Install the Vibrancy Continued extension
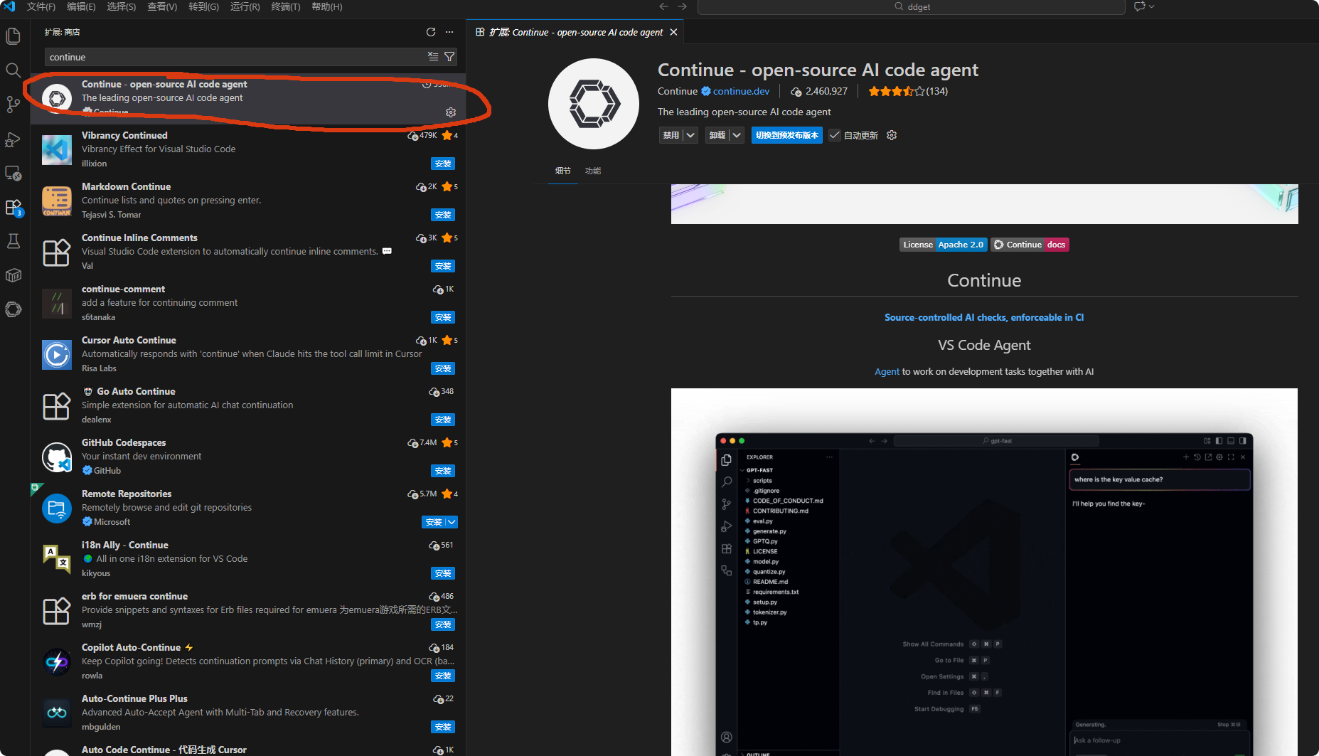The image size is (1319, 756). tap(443, 164)
